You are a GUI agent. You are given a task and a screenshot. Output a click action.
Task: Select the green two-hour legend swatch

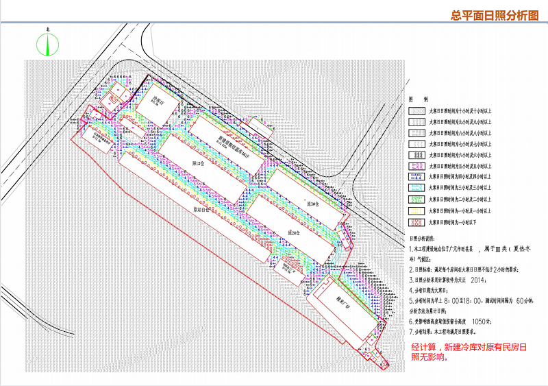click(x=417, y=200)
